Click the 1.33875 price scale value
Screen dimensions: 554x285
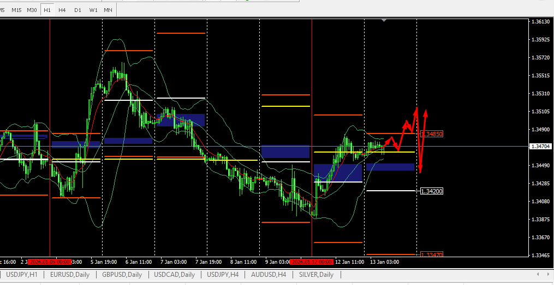click(x=540, y=220)
